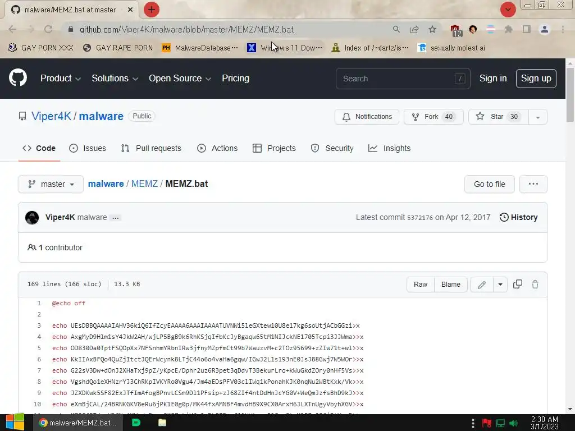Open the Projects tab
Image resolution: width=575 pixels, height=431 pixels.
click(x=274, y=148)
